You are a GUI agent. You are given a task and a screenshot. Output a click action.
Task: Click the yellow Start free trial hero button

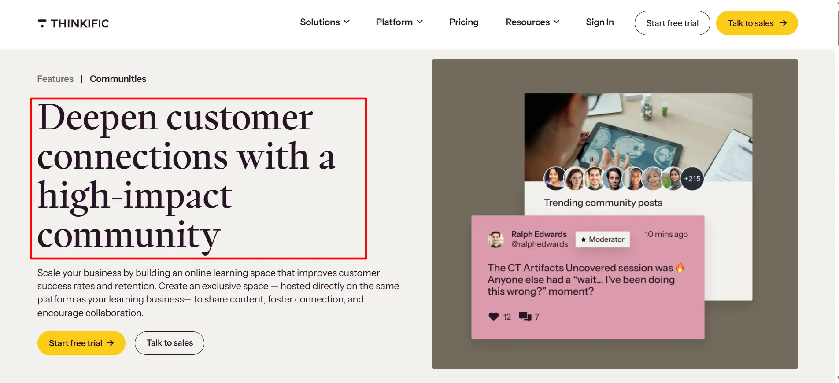click(81, 343)
